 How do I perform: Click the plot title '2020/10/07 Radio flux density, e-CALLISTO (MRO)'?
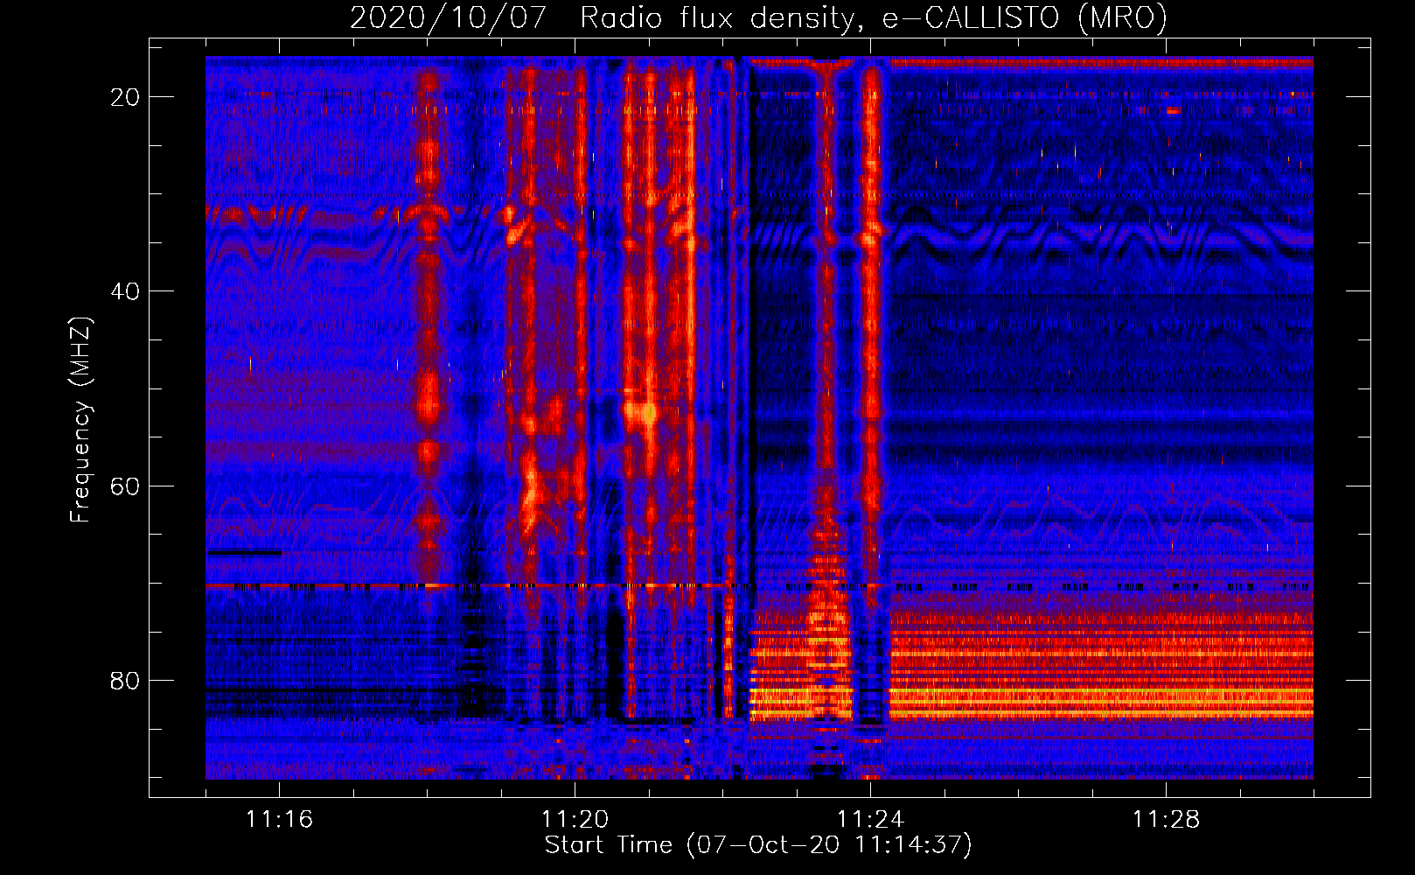click(x=758, y=17)
